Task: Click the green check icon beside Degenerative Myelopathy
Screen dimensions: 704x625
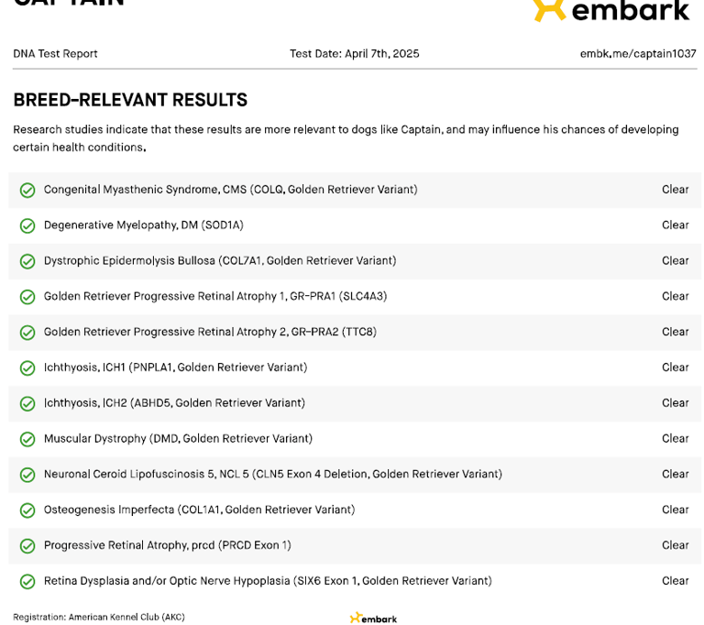Action: pyautogui.click(x=27, y=225)
